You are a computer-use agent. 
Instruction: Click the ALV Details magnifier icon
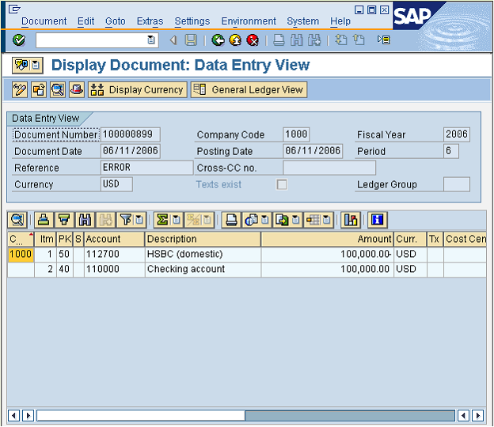pos(17,219)
